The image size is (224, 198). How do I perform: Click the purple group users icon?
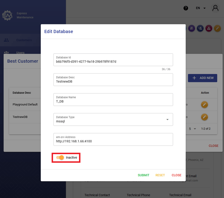(x=192, y=28)
